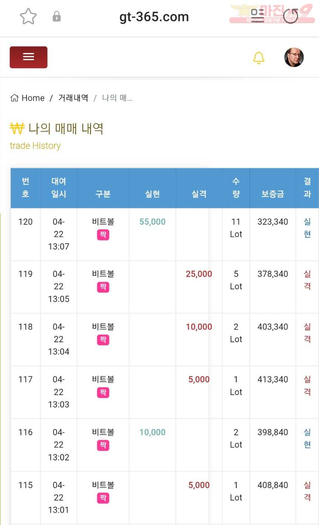The width and height of the screenshot is (319, 525).
Task: Click the home icon in breadcrumb
Action: tap(14, 98)
